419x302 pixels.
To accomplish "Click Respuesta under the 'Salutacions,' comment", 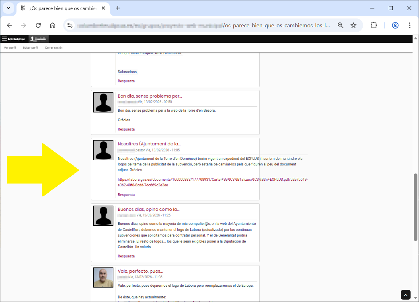I will pyautogui.click(x=126, y=81).
